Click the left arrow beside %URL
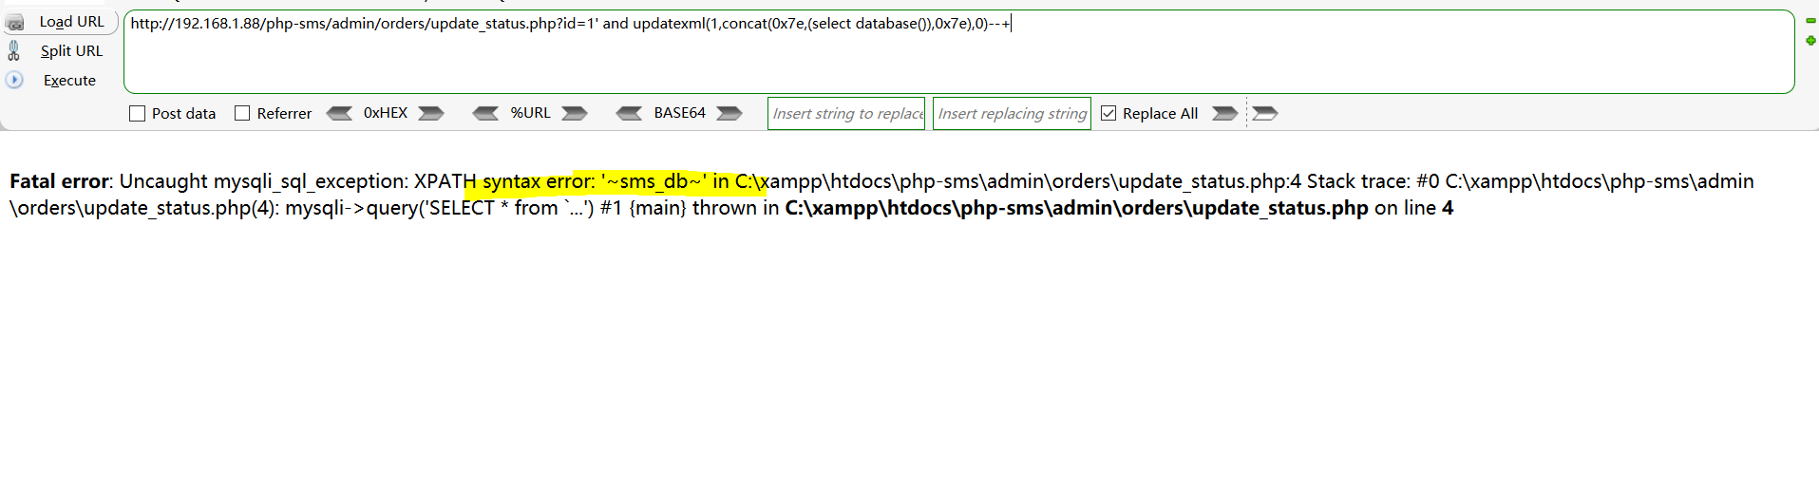The height and width of the screenshot is (488, 1819). (485, 113)
